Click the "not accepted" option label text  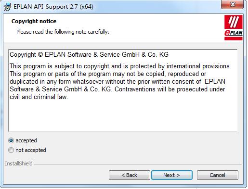[31, 150]
